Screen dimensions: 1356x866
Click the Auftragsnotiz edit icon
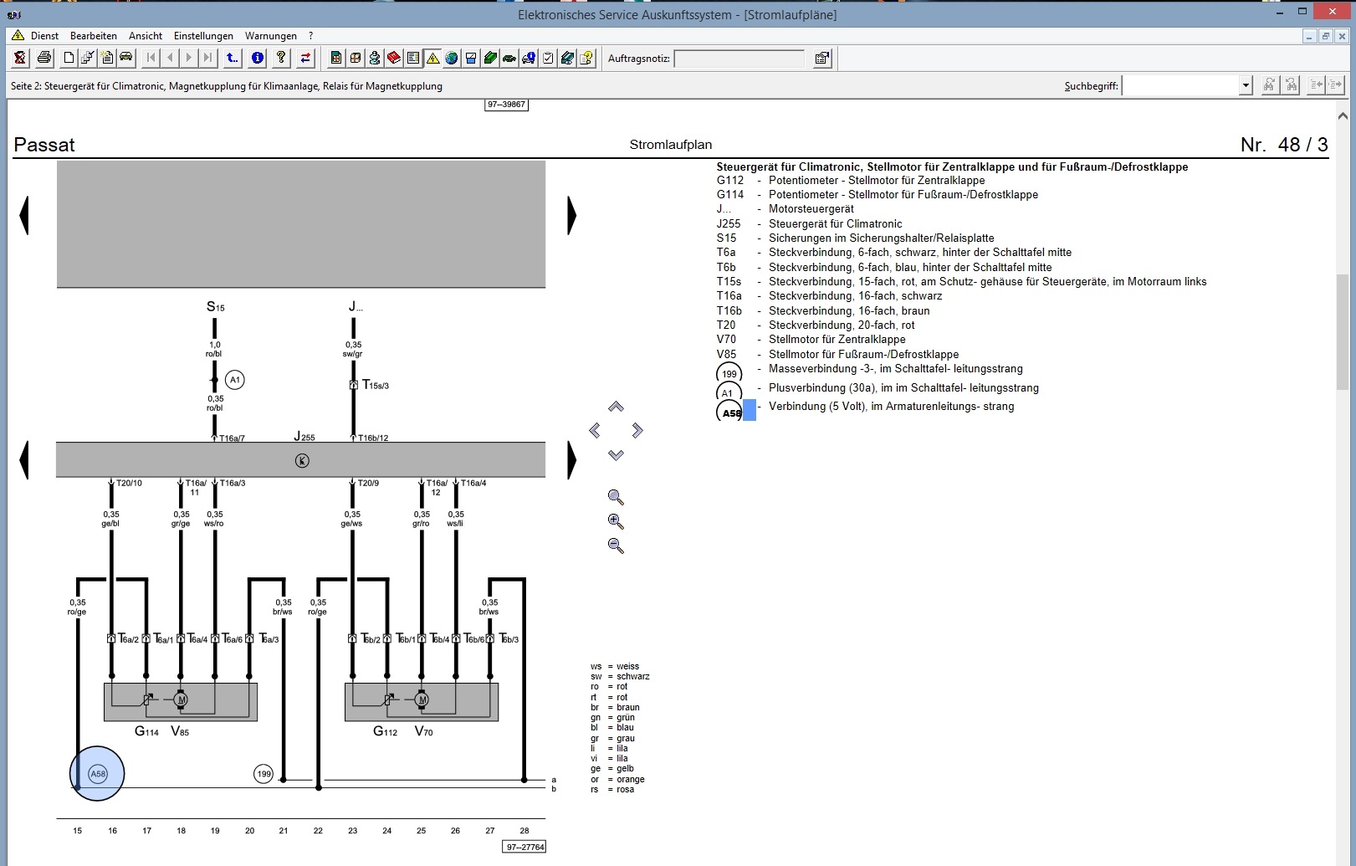822,58
